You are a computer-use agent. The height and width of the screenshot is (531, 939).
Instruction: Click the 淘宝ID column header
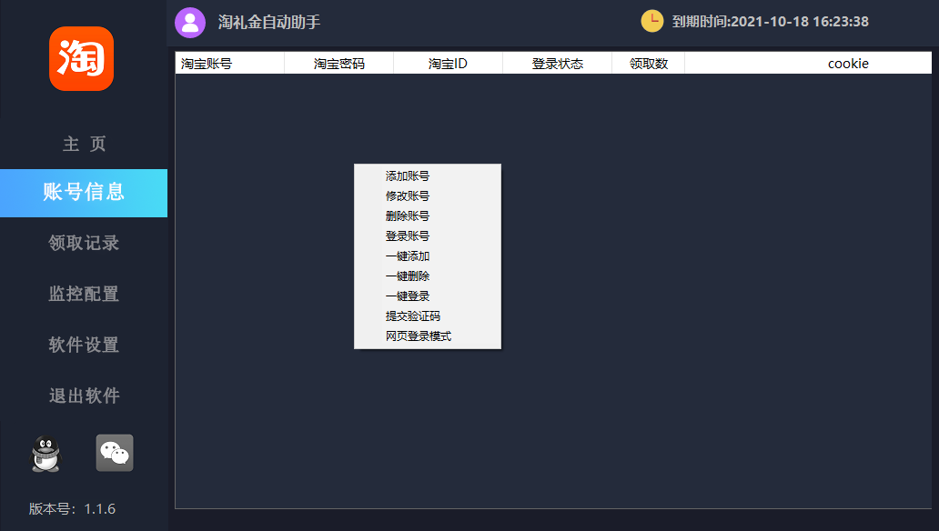(448, 64)
